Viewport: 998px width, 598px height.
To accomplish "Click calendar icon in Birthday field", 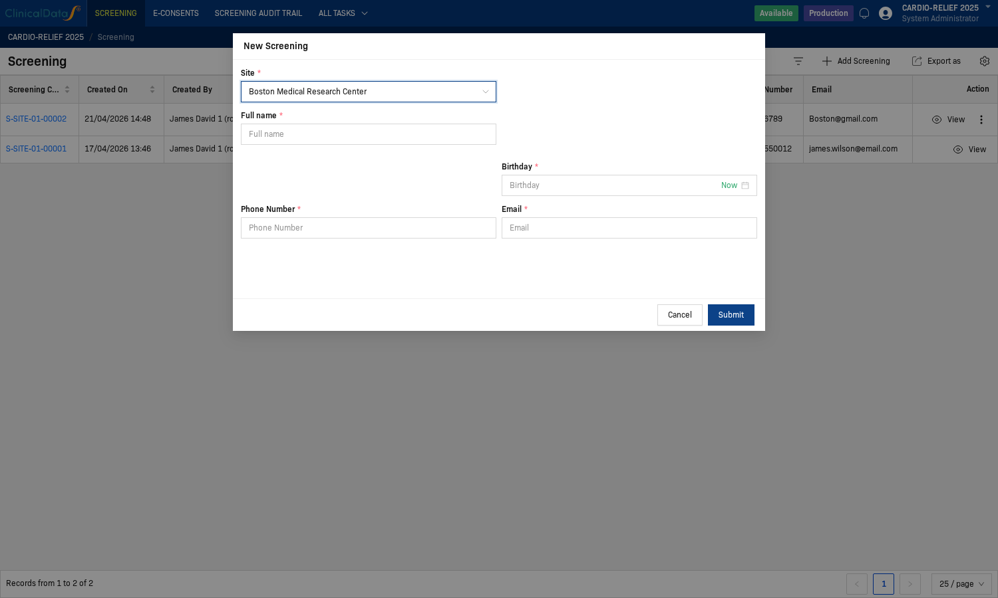I will (x=745, y=185).
